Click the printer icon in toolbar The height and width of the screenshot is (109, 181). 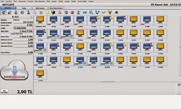[116, 12]
